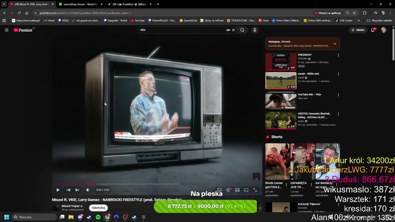Screen dimensions: 395x222
Task: Open the Brock Lesnar short
Action: point(277,161)
